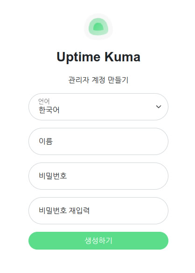This screenshot has width=195, height=273.
Task: Click the 재입력 text in the last field
Action: [x=79, y=211]
